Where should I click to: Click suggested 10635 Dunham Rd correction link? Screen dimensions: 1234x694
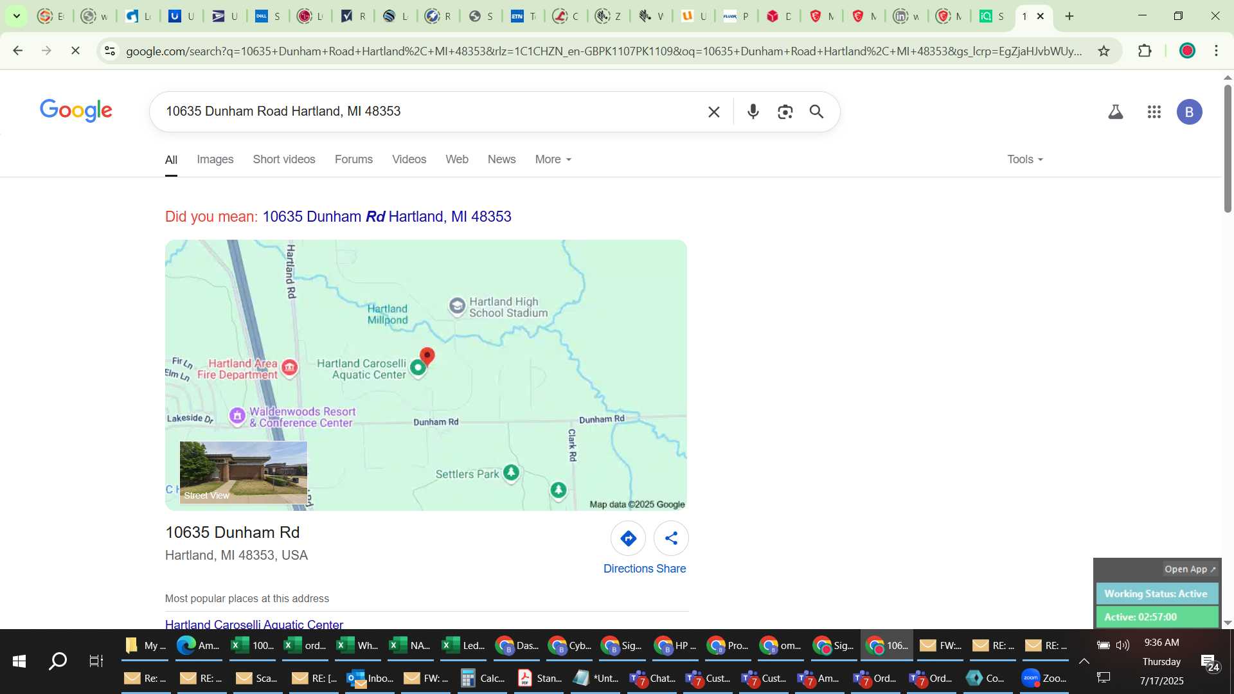387,217
